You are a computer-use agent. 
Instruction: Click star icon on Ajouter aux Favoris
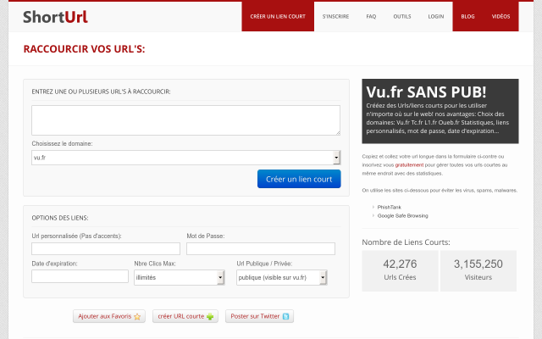point(137,316)
